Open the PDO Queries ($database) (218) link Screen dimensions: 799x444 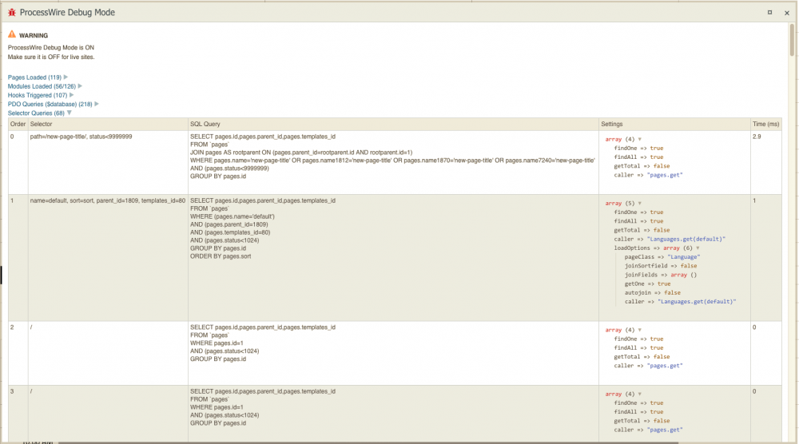[x=50, y=104]
